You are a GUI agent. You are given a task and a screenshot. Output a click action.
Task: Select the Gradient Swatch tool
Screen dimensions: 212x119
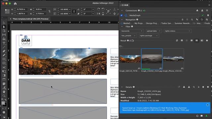[x=4, y=75]
